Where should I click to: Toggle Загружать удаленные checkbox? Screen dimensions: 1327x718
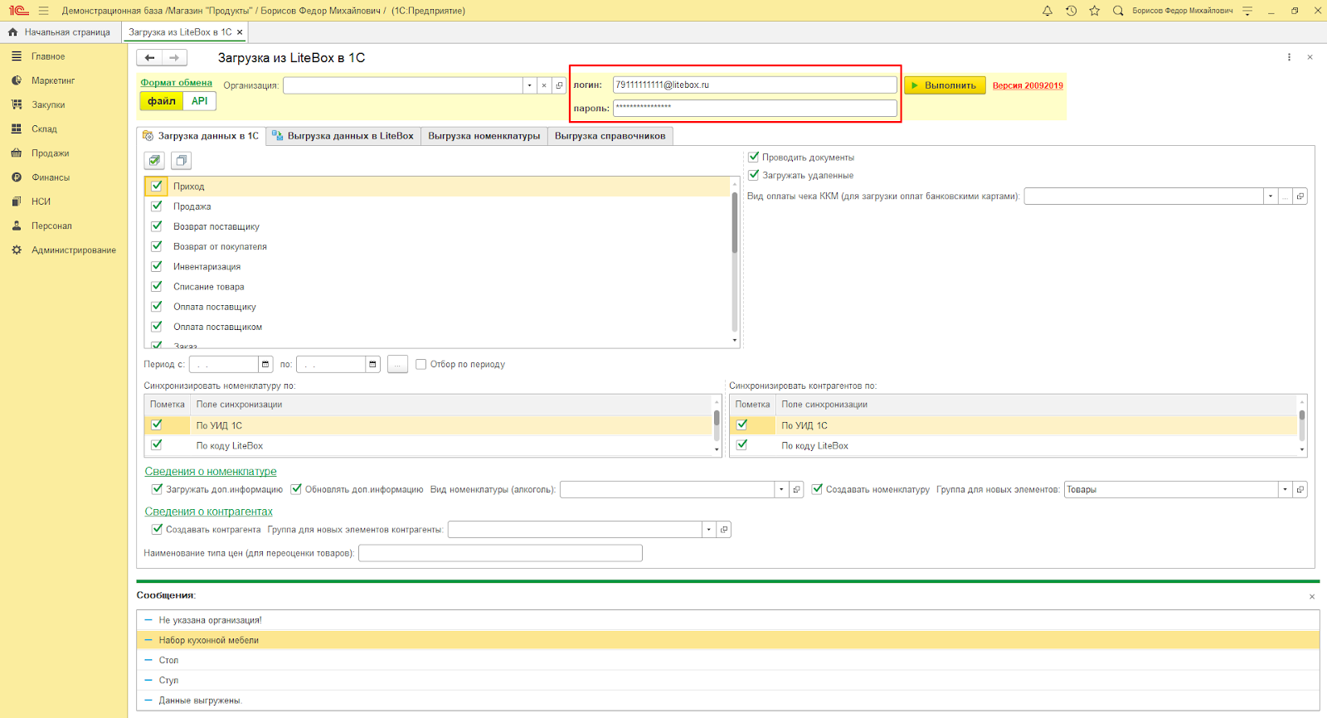pyautogui.click(x=754, y=175)
